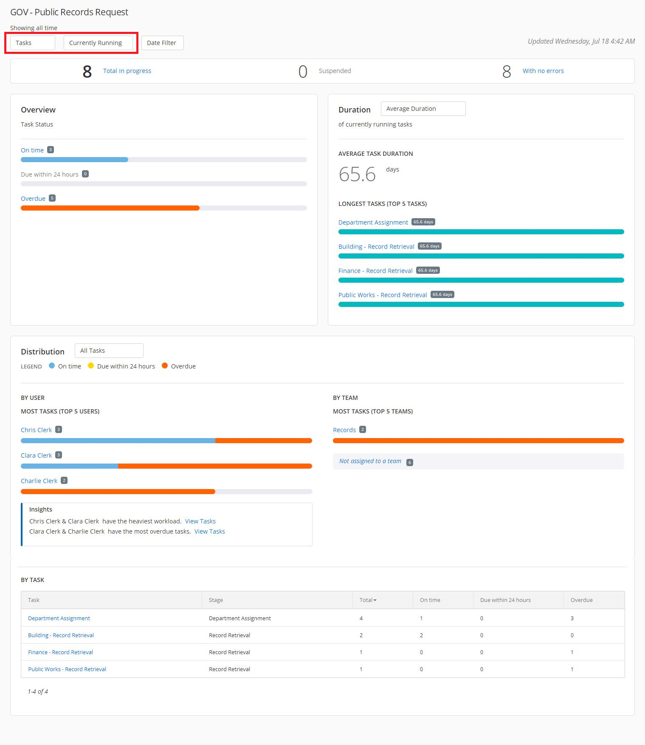Open Public Works - Record Retrieval duration link
645x745 pixels.
pyautogui.click(x=383, y=295)
